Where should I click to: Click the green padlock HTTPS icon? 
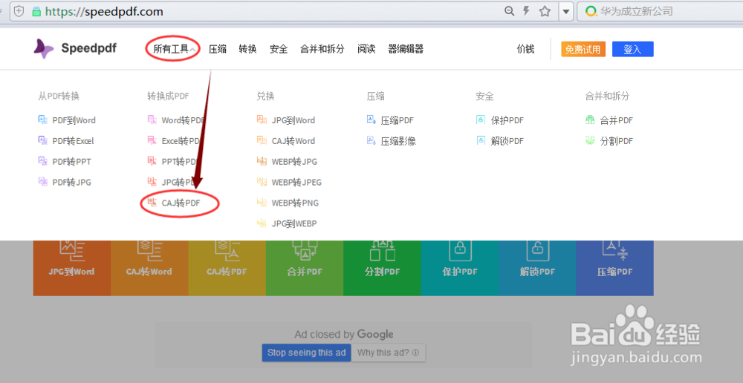36,11
